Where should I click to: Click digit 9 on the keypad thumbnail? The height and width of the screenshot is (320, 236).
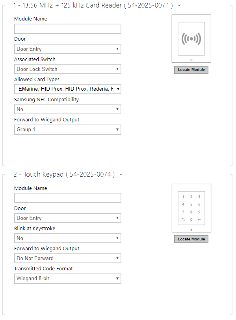click(199, 212)
